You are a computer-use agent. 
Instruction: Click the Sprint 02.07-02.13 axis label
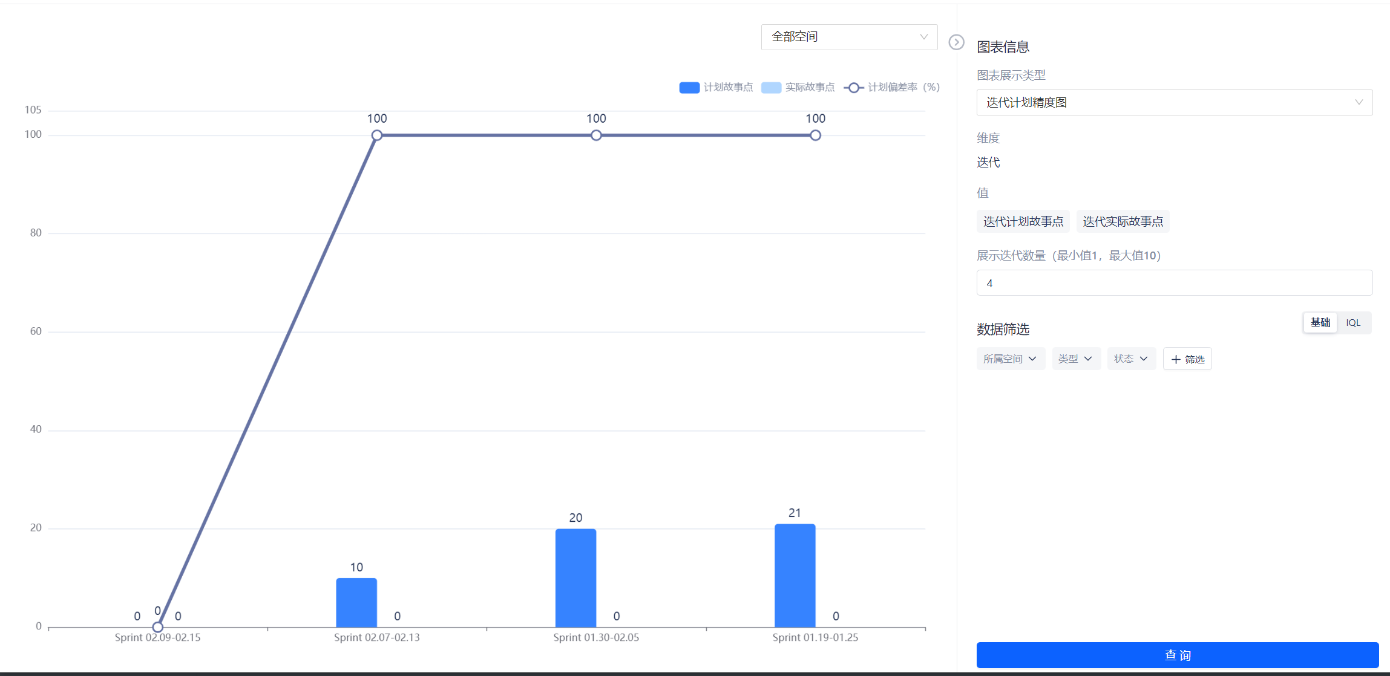[x=376, y=637]
